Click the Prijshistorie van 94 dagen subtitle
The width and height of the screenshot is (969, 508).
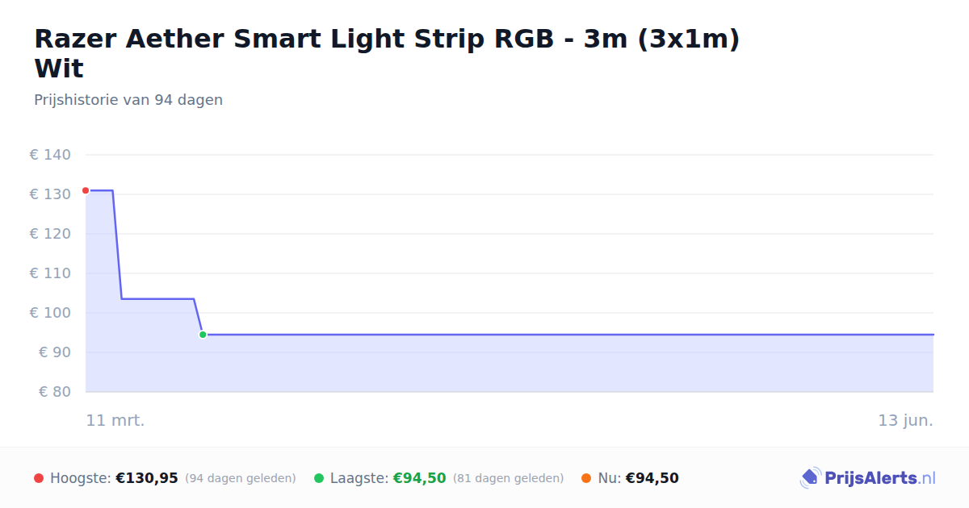click(x=128, y=100)
